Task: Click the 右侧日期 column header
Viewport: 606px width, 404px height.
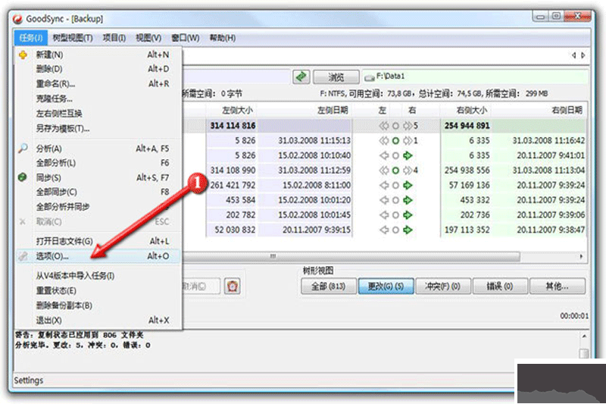Action: point(539,110)
